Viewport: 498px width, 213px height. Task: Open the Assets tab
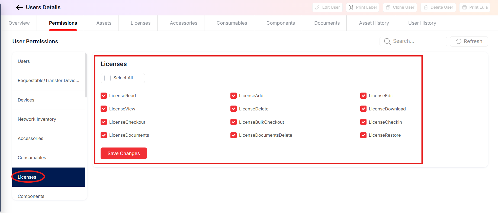point(104,23)
